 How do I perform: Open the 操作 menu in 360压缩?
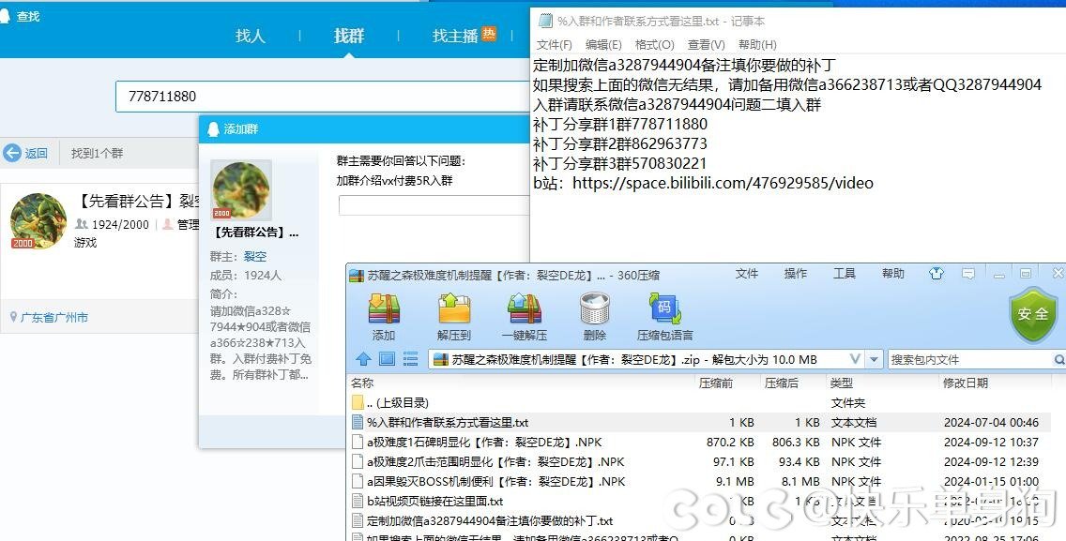796,273
